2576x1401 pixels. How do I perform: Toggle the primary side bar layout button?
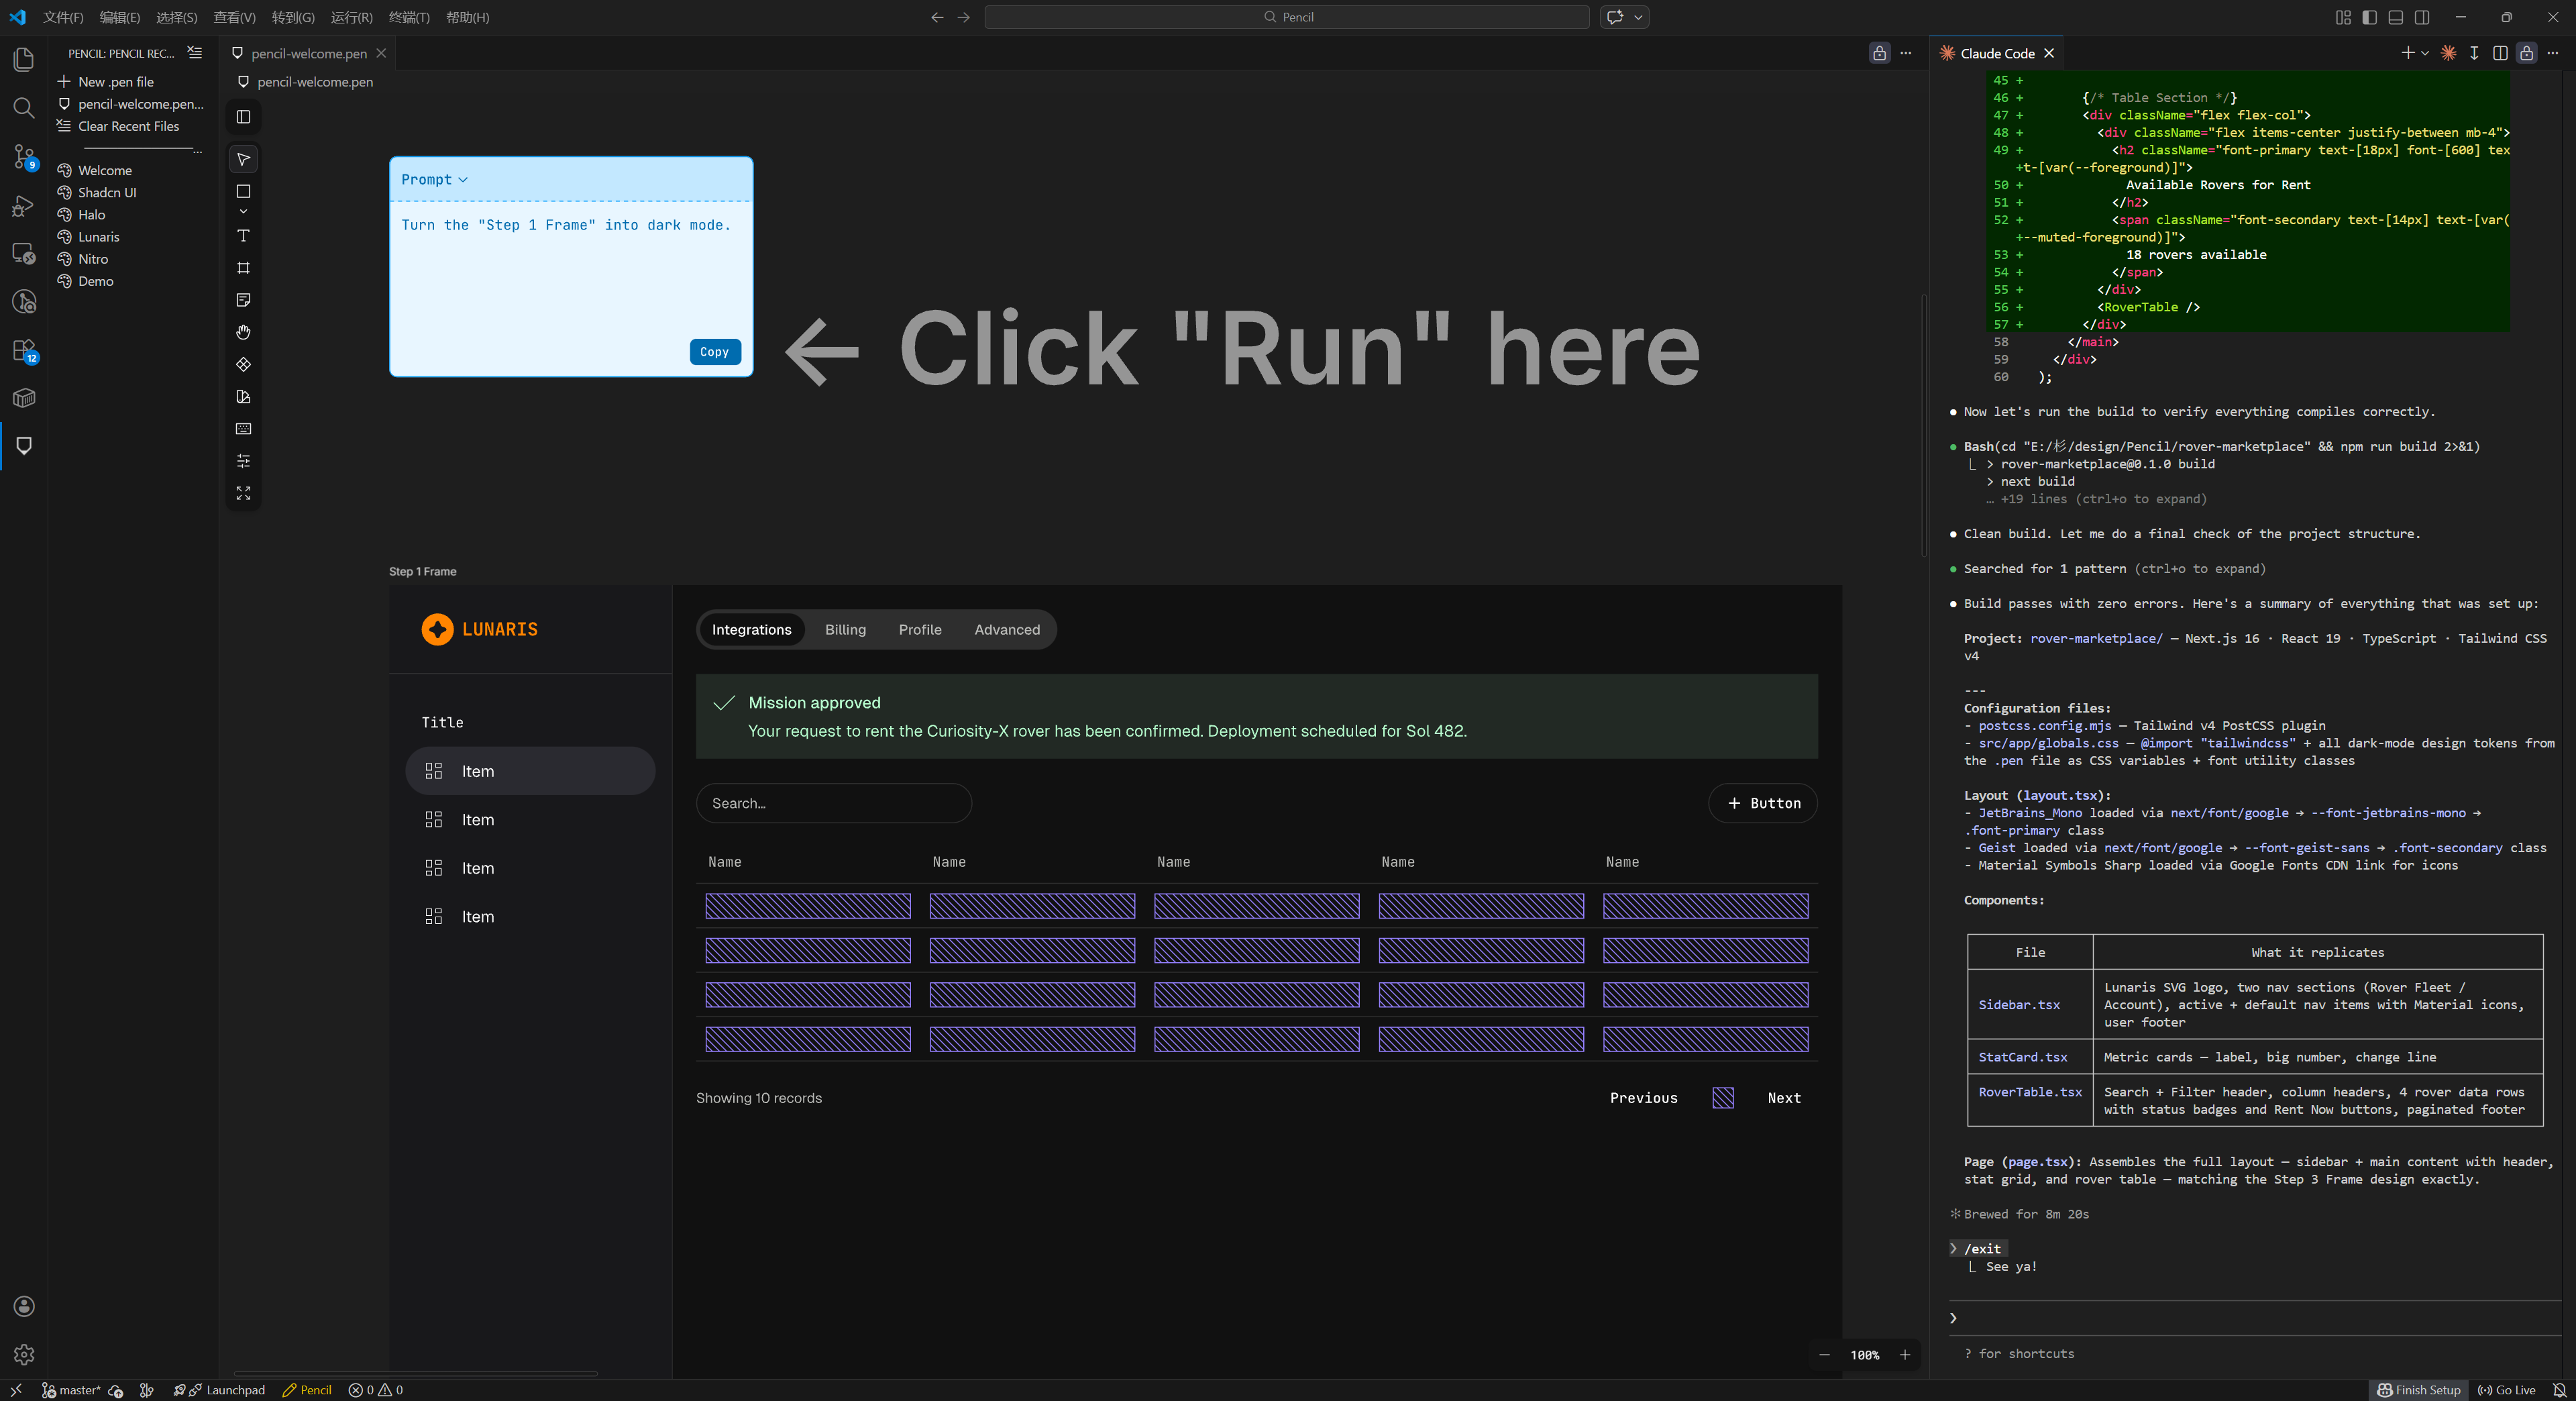[2369, 17]
